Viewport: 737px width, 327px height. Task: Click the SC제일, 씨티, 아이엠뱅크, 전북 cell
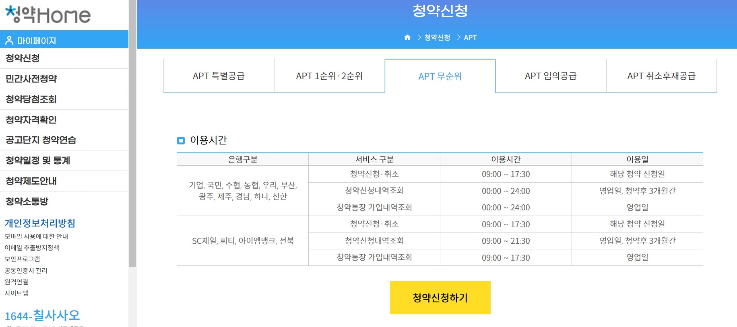coord(243,241)
